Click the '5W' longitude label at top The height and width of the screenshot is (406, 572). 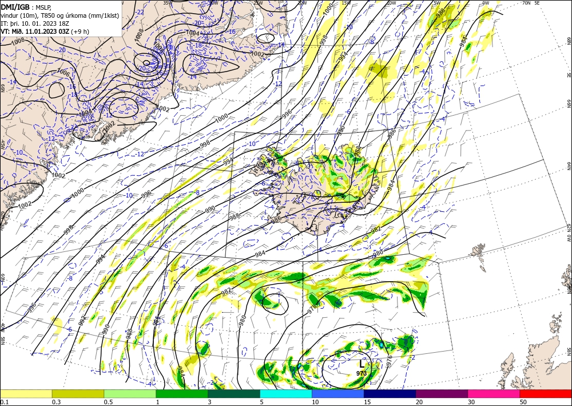pyautogui.click(x=438, y=3)
